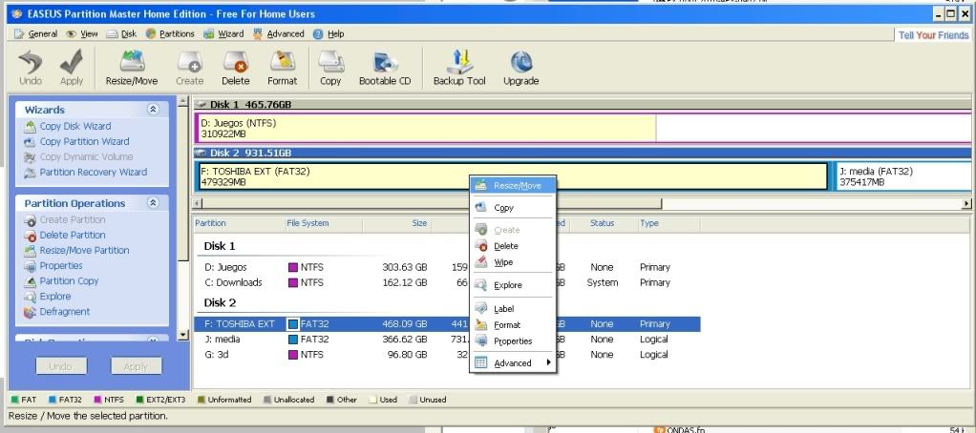Choose Resize/Move in context menu

pyautogui.click(x=513, y=185)
